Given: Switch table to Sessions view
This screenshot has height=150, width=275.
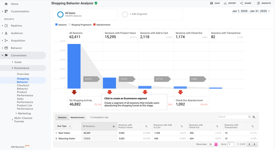Looking at the screenshot, I should (x=62, y=117).
